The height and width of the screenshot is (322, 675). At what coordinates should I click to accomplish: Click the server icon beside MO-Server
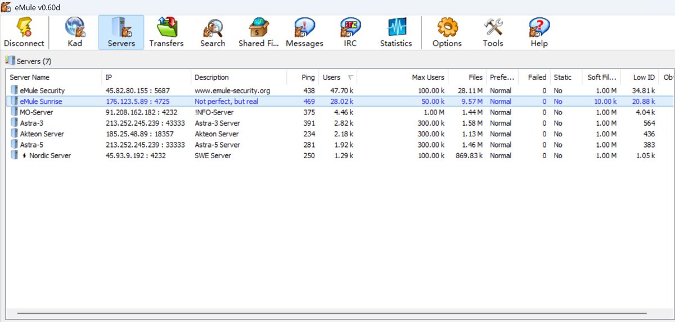(14, 112)
